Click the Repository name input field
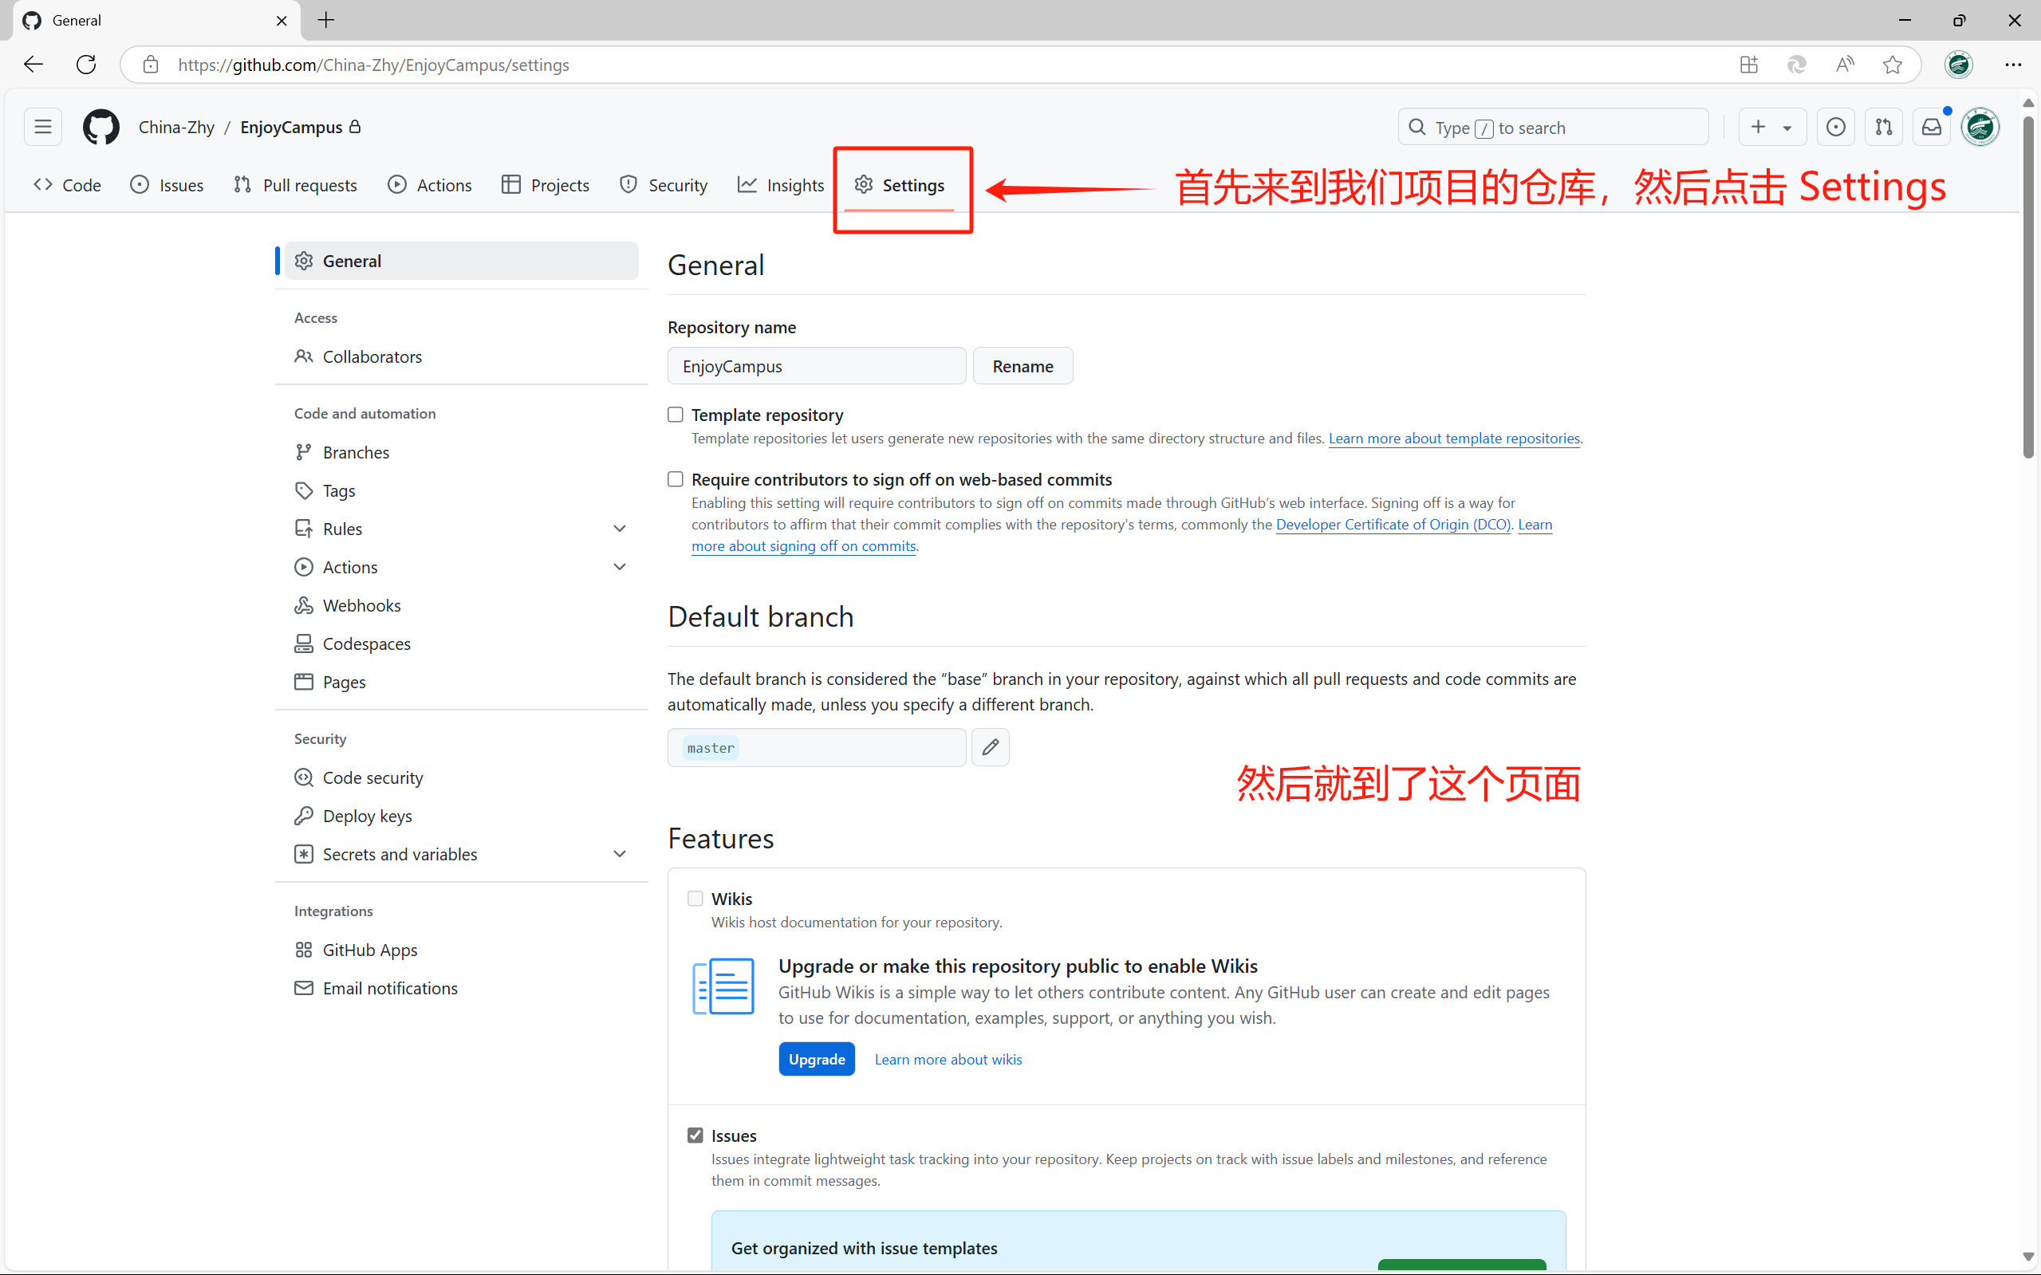 pos(817,366)
